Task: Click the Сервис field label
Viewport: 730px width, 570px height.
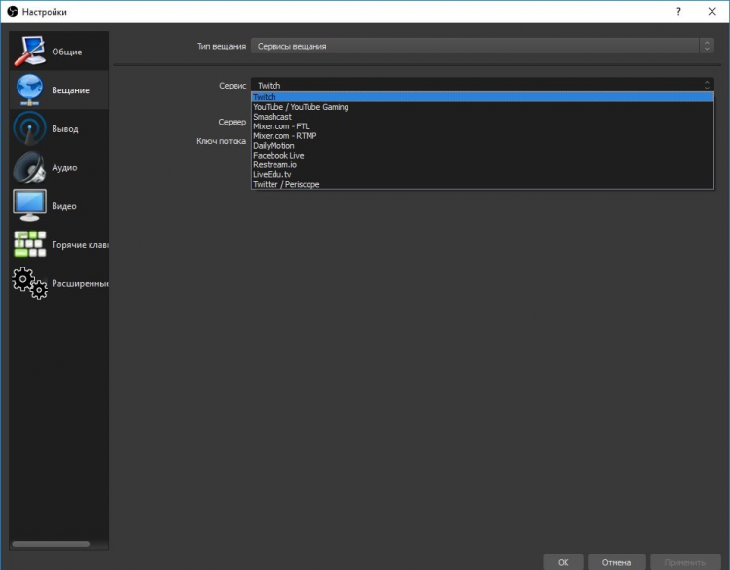Action: click(x=233, y=86)
